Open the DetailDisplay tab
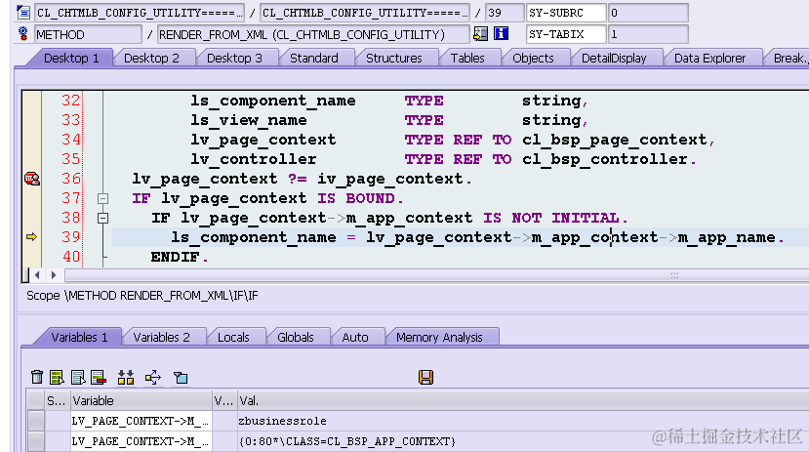 coord(614,58)
